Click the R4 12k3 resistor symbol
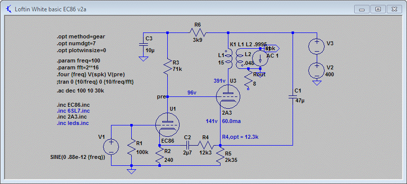This screenshot has height=184, width=407. (206, 146)
